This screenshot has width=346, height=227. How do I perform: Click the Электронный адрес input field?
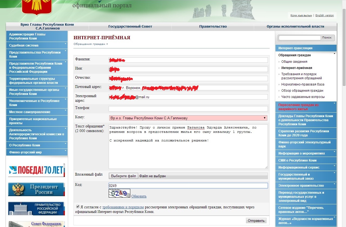coord(188,97)
